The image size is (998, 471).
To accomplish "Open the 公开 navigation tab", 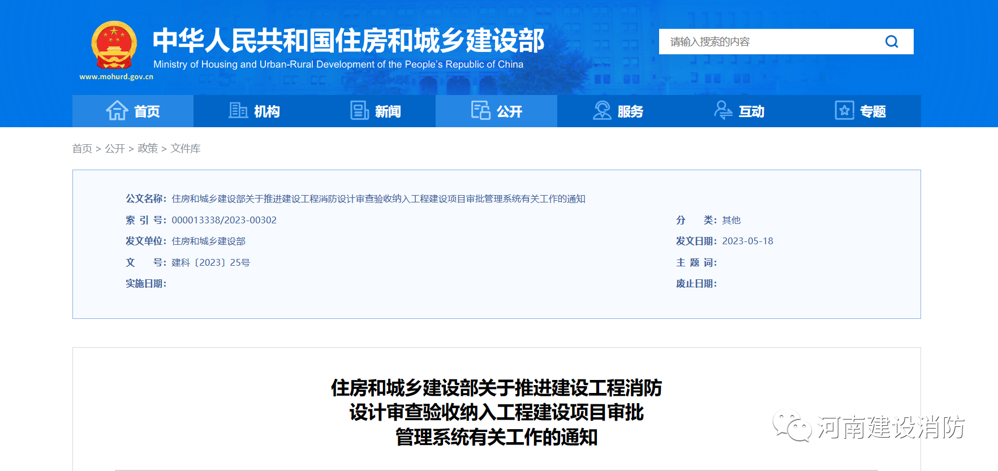I will coord(496,111).
